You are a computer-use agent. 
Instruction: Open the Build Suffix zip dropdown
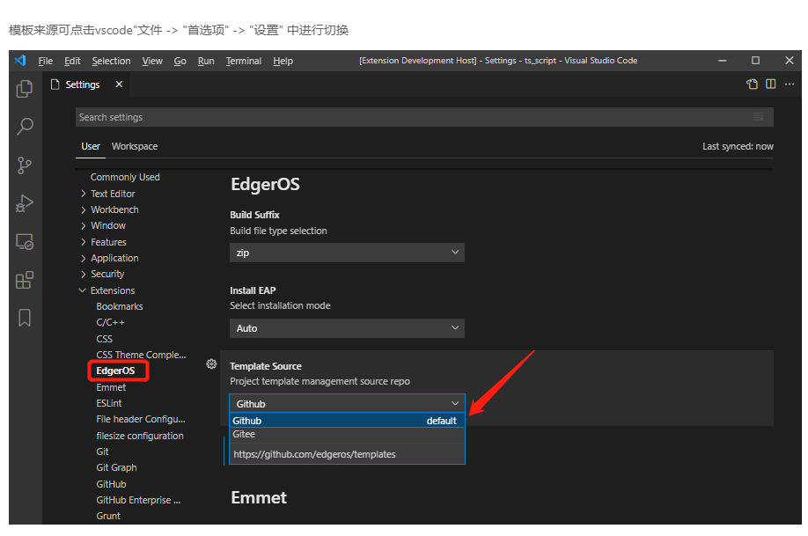pos(347,253)
